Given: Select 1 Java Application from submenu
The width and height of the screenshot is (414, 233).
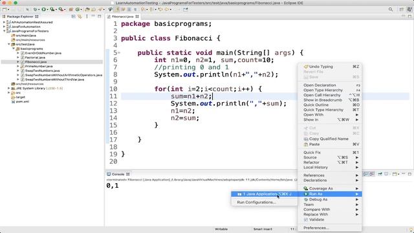Looking at the screenshot, I should (x=265, y=194).
